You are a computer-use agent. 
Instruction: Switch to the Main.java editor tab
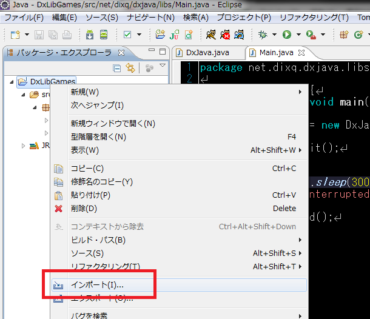[x=277, y=53]
